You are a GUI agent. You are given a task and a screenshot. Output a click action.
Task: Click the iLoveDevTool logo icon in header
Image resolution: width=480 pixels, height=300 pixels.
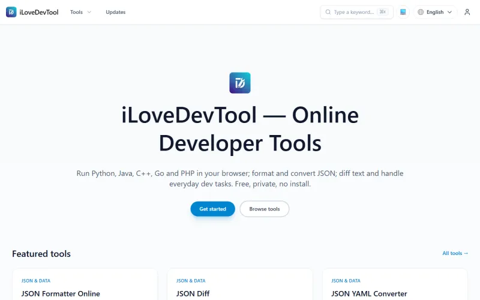[11, 12]
